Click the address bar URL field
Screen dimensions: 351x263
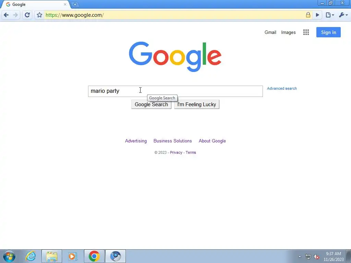(x=174, y=15)
